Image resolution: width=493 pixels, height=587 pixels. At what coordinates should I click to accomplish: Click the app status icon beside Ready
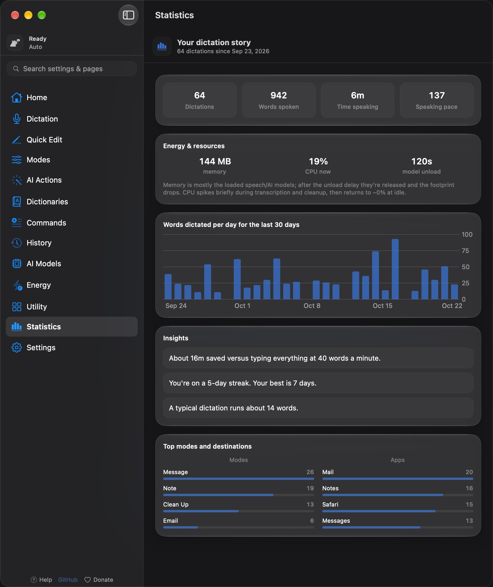pyautogui.click(x=15, y=43)
